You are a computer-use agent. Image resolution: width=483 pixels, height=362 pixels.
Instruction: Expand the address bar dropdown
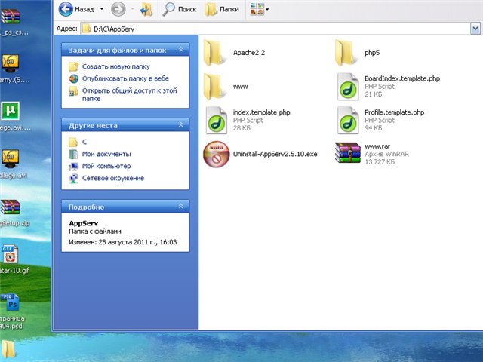click(x=475, y=29)
